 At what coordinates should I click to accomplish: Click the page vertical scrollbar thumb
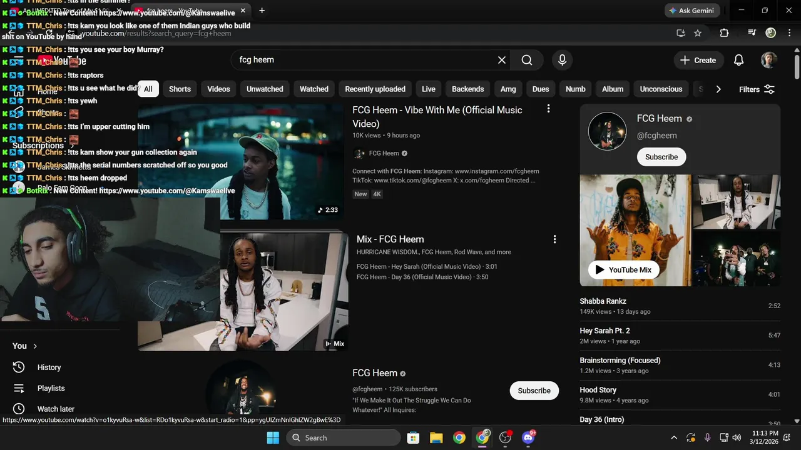click(796, 66)
